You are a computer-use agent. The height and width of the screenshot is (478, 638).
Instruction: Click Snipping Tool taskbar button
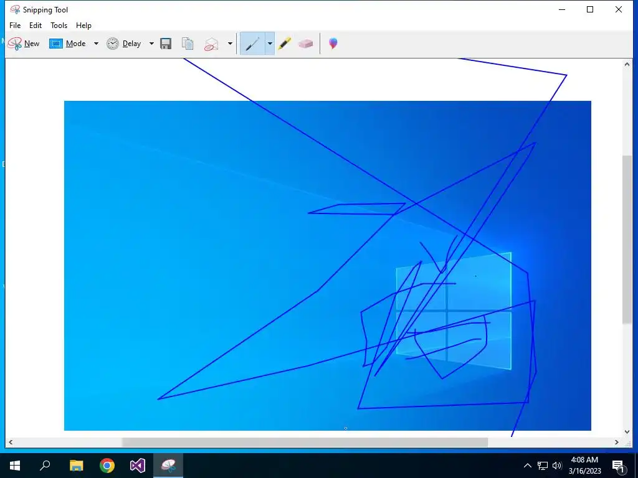pyautogui.click(x=168, y=466)
